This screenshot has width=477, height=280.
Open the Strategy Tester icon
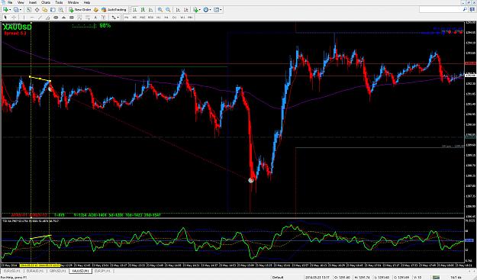[61, 10]
